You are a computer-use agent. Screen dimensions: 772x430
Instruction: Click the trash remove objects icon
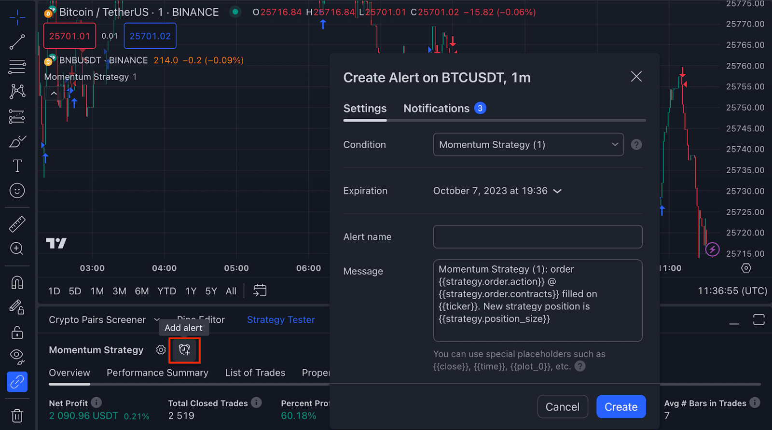pos(17,416)
